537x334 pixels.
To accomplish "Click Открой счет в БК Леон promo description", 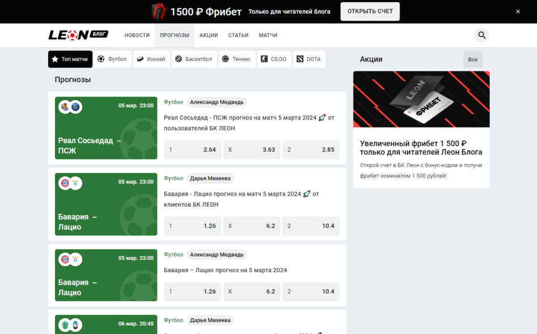I will tap(421, 170).
